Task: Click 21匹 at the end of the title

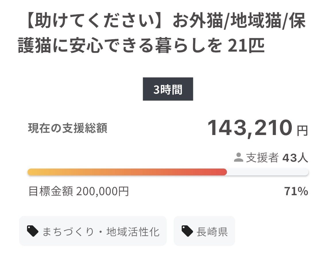Action: (246, 46)
